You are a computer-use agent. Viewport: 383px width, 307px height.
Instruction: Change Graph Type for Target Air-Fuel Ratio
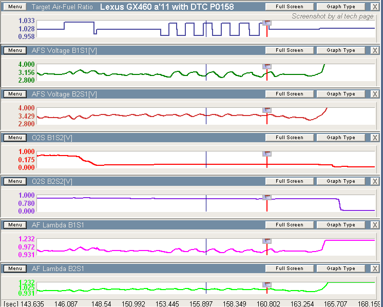click(x=341, y=7)
